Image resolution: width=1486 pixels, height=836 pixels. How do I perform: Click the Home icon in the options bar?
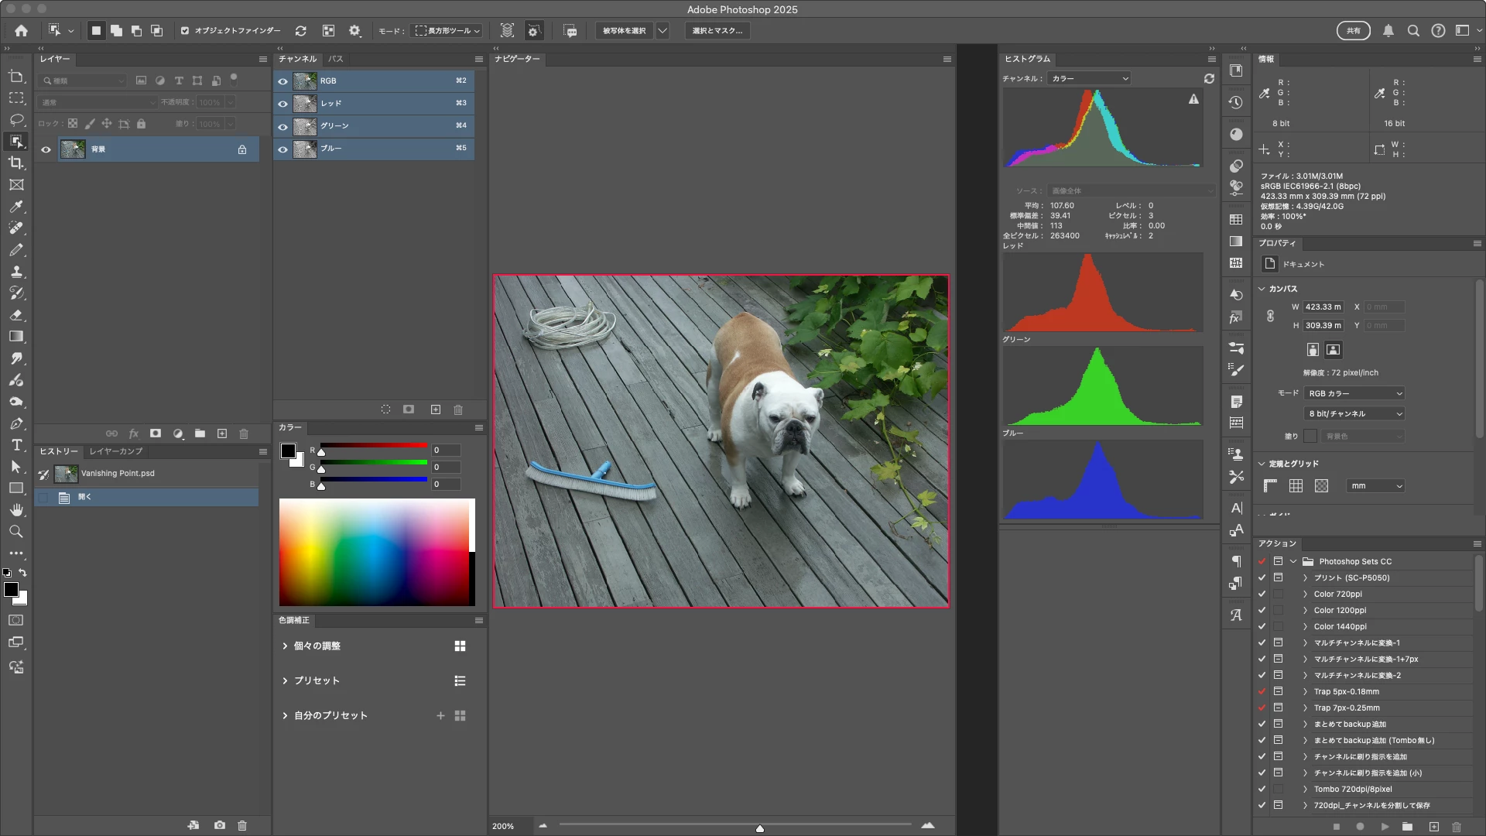tap(21, 31)
